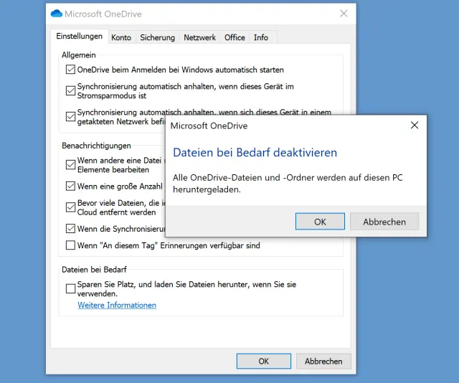This screenshot has width=459, height=383.
Task: Close the Dateien bei Bedarf confirmation dialog
Action: pyautogui.click(x=414, y=126)
